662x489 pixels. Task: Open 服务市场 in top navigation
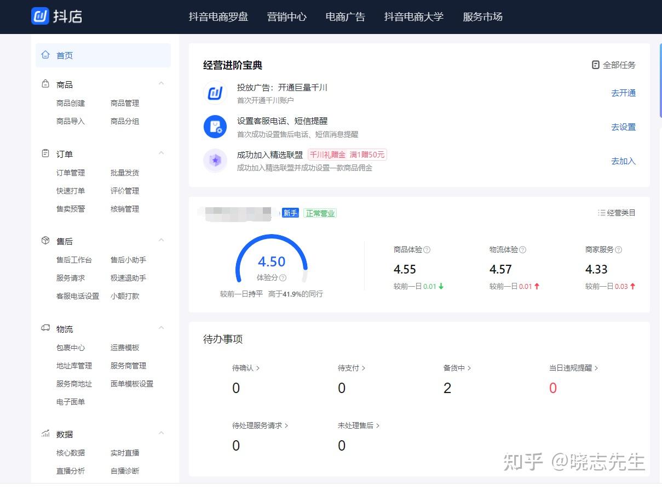[x=482, y=17]
